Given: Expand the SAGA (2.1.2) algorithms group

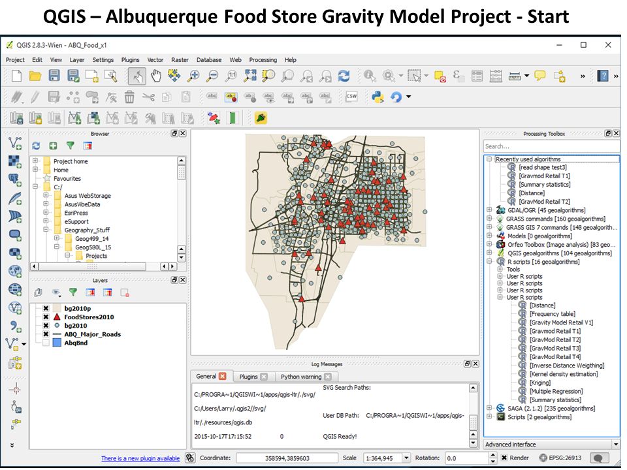Looking at the screenshot, I should pyautogui.click(x=489, y=408).
